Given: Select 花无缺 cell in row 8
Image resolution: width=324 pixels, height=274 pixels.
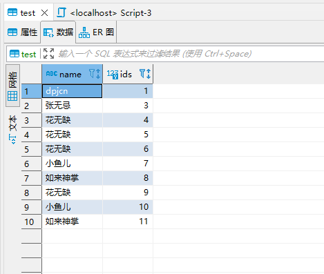Looking at the screenshot, I should point(72,193).
